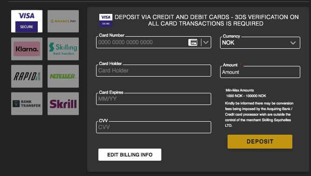Pick Skilling Bank Transfers payment tile
311x176 pixels.
63,49
